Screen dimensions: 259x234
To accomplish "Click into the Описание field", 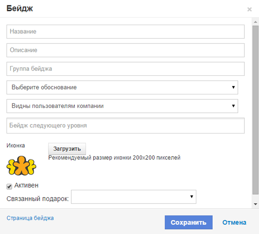I will point(125,50).
